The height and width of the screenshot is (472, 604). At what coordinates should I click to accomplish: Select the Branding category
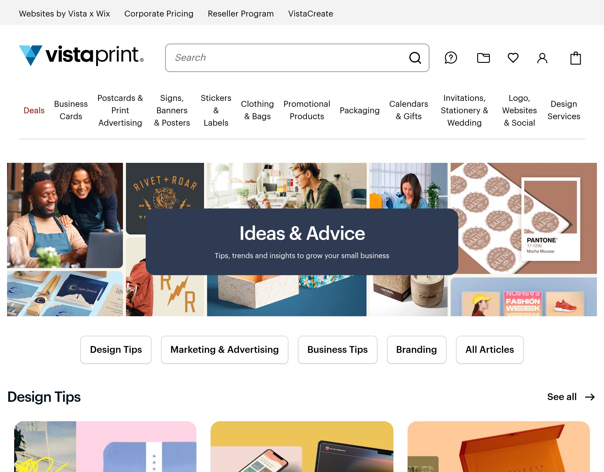(416, 350)
